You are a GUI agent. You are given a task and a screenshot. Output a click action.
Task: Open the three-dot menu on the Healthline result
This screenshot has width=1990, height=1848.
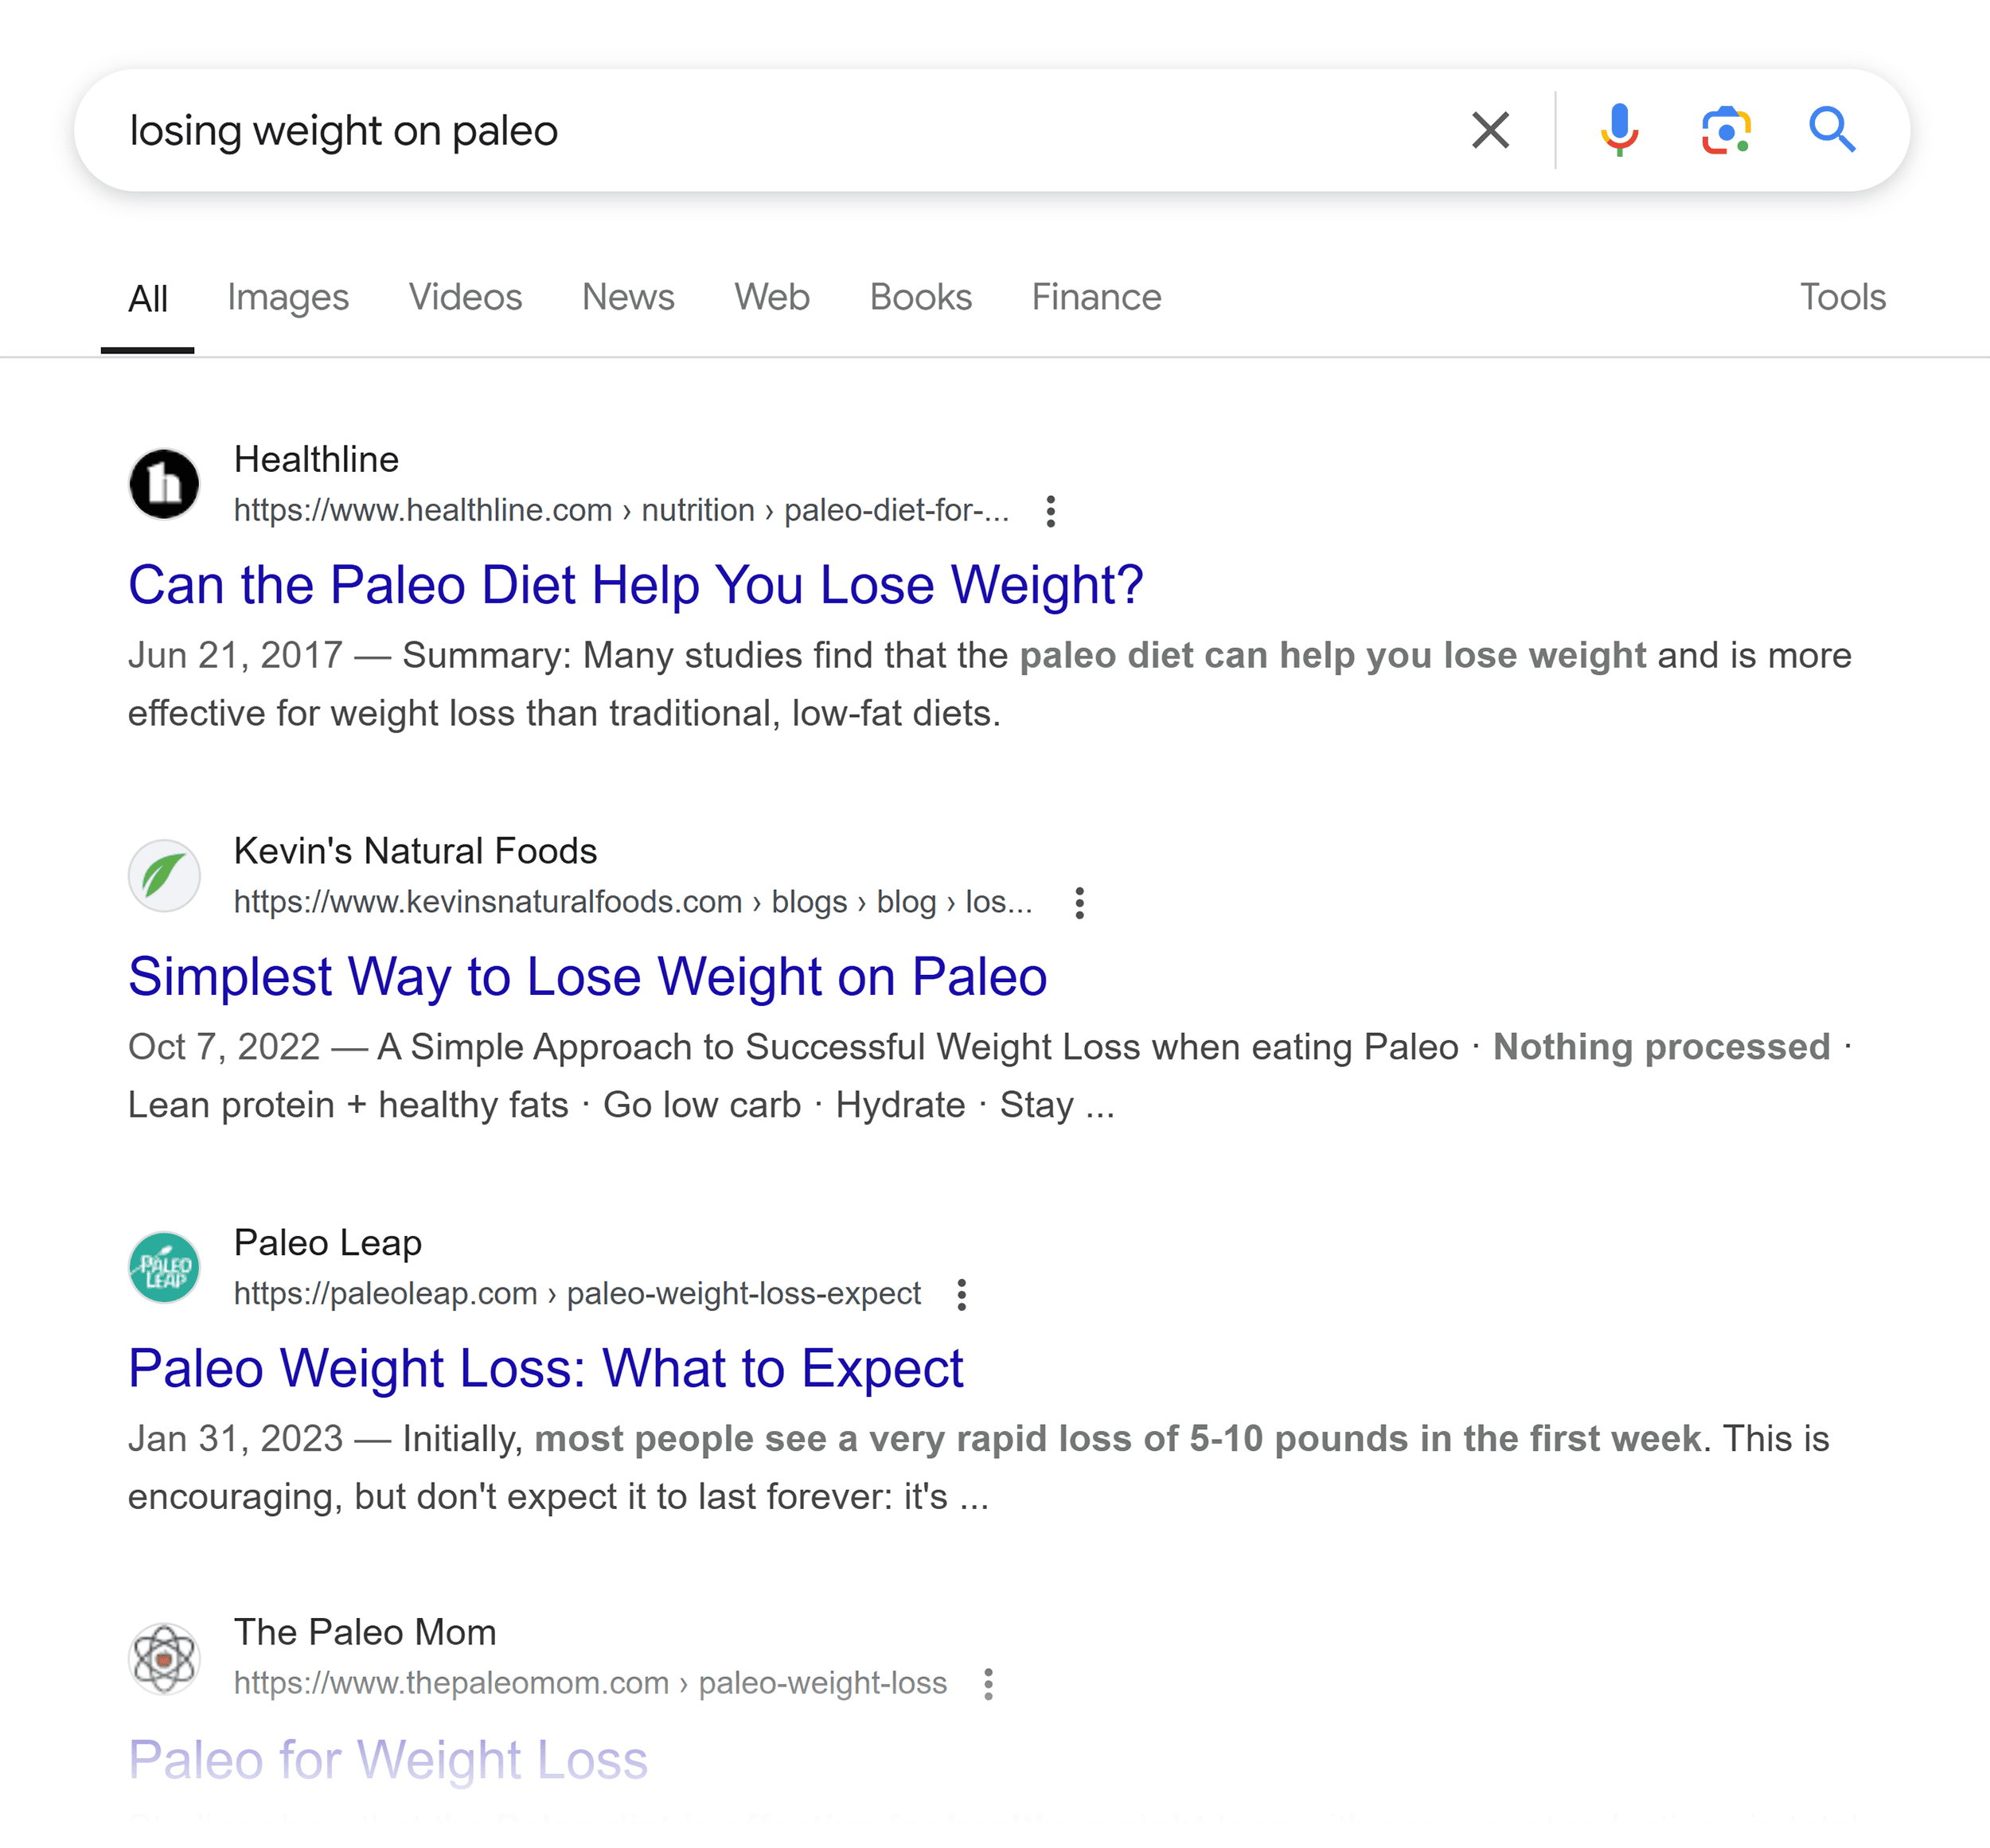pos(1054,511)
